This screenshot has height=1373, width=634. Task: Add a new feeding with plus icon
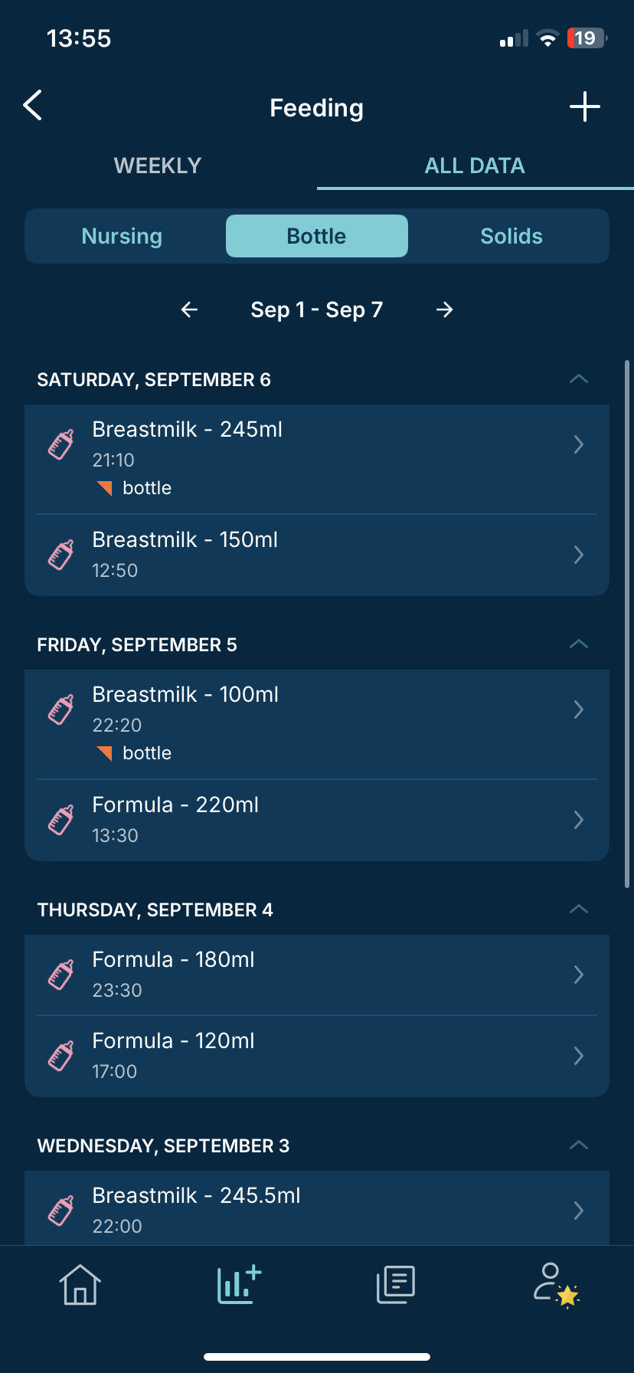[x=585, y=106]
